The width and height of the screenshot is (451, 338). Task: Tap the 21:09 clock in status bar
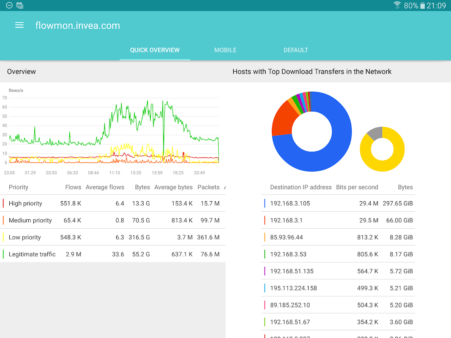coord(436,5)
